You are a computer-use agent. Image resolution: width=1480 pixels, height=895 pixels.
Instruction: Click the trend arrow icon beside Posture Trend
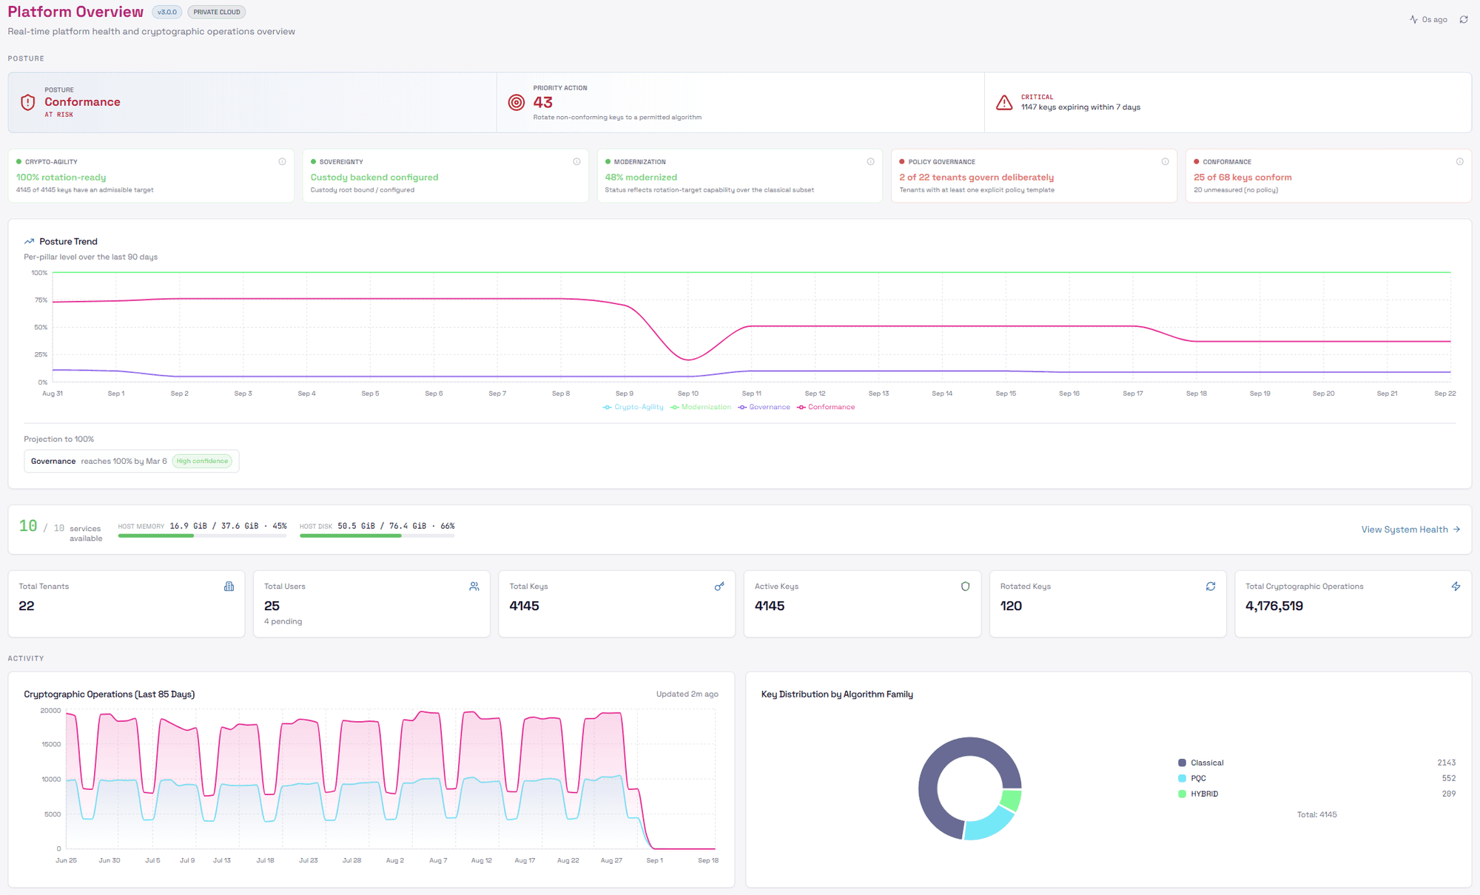tap(29, 242)
